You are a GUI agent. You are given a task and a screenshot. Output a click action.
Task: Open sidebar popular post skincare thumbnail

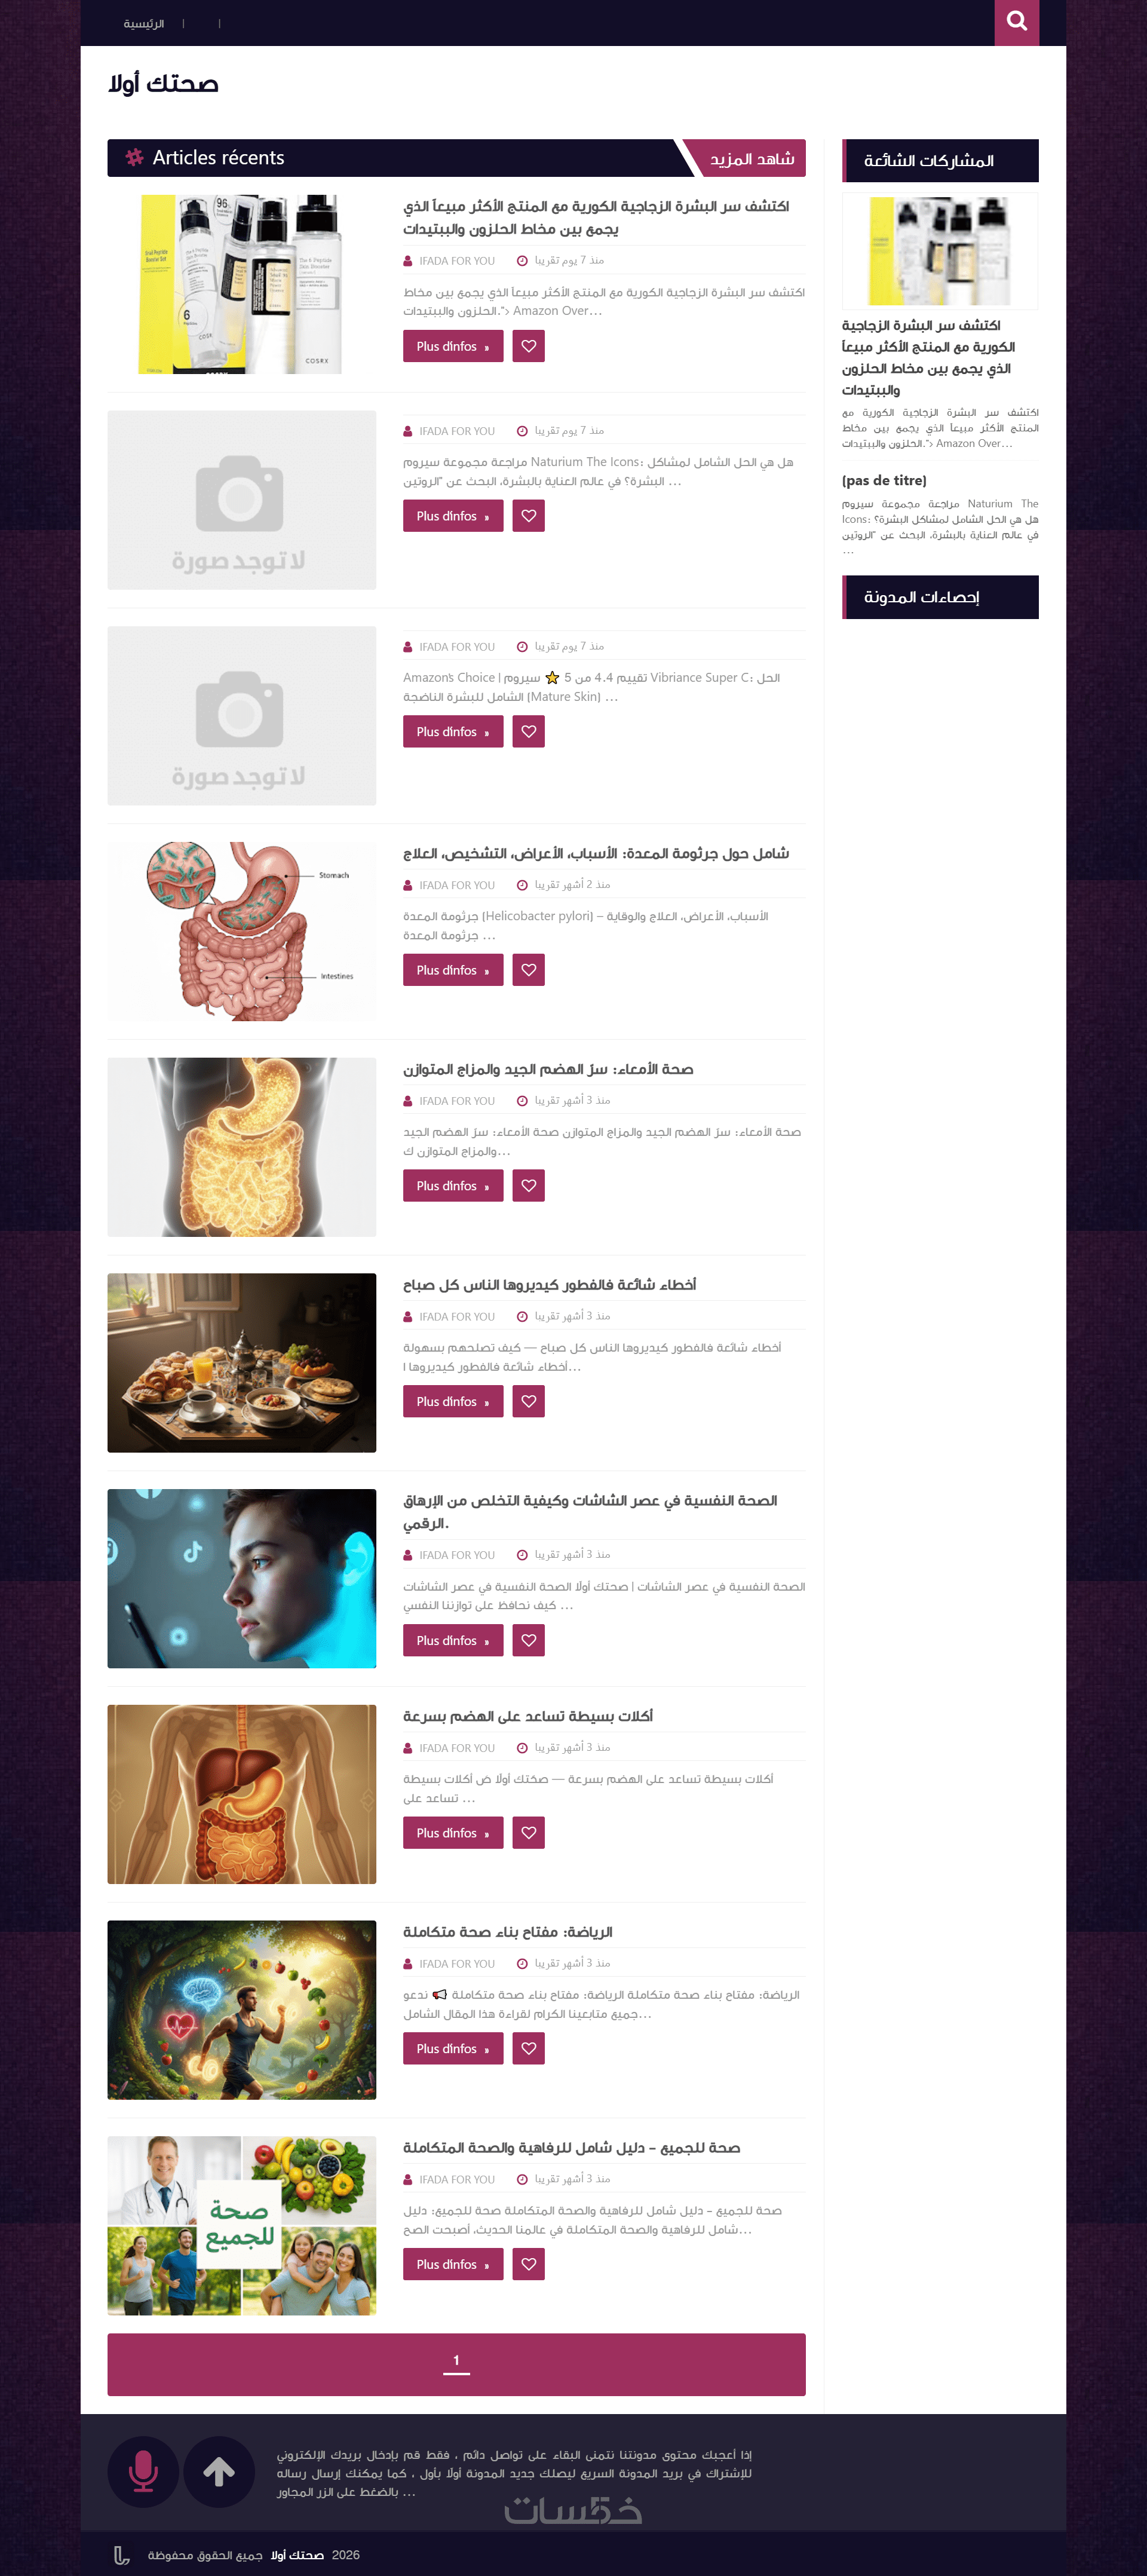[940, 251]
